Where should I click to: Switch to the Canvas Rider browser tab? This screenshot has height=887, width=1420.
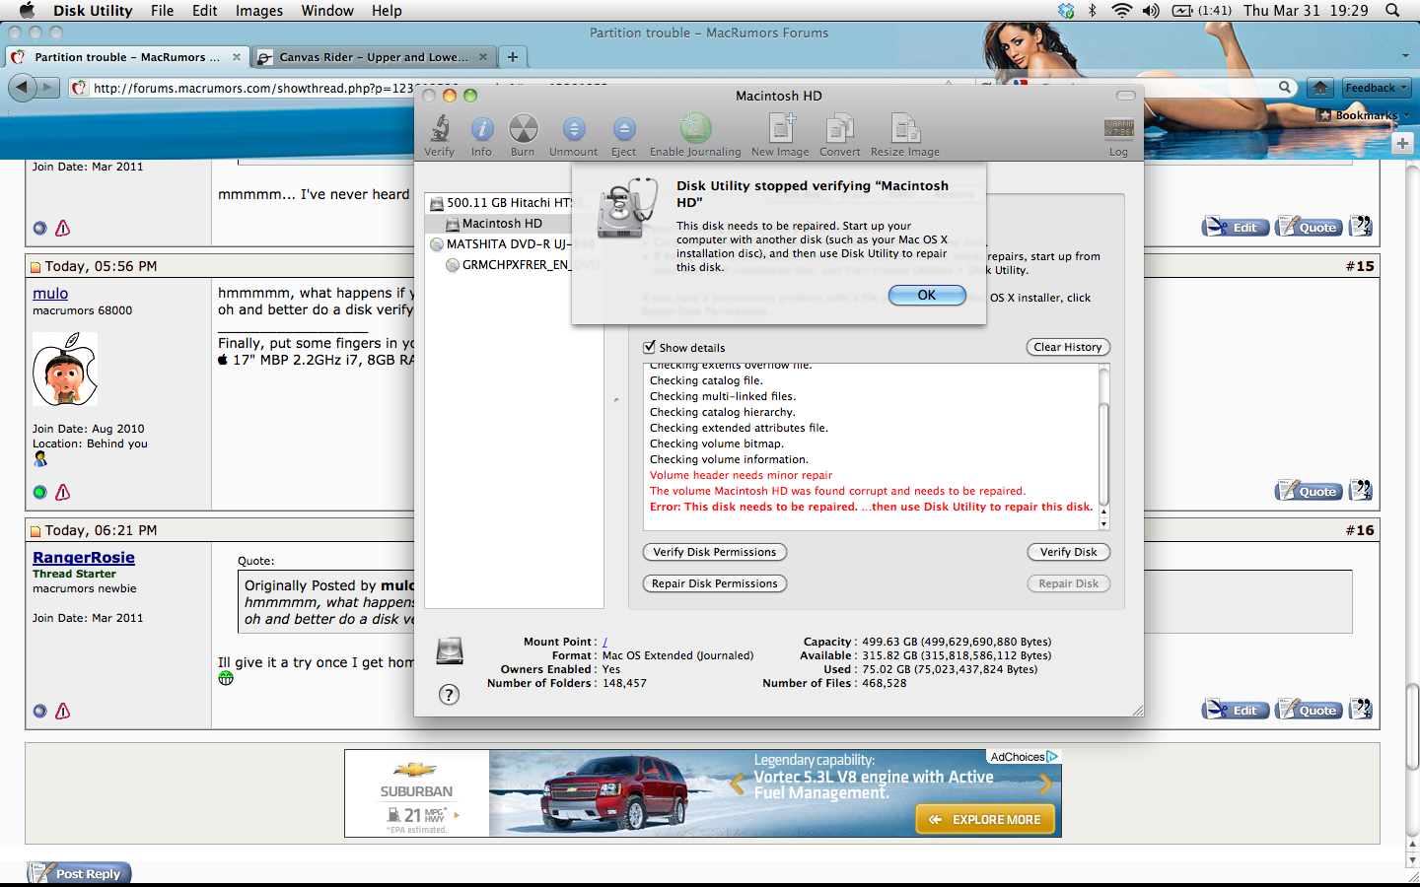pyautogui.click(x=373, y=57)
